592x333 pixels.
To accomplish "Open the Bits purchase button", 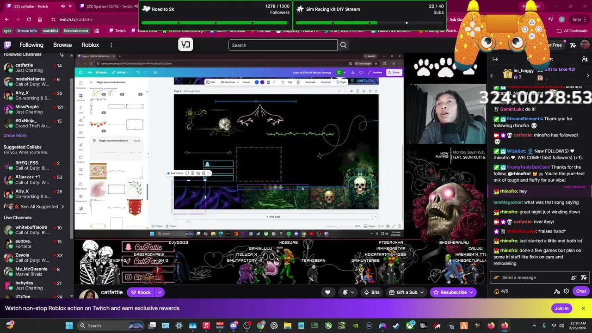I will 371,292.
